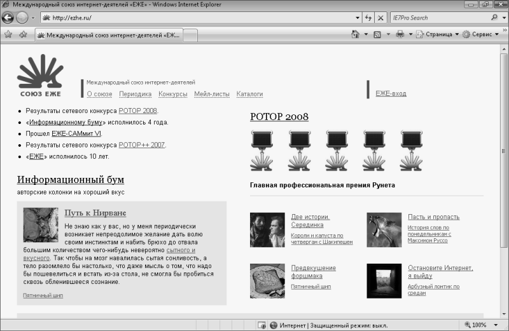Open the Информационному буму link
Image resolution: width=509 pixels, height=331 pixels.
66,122
